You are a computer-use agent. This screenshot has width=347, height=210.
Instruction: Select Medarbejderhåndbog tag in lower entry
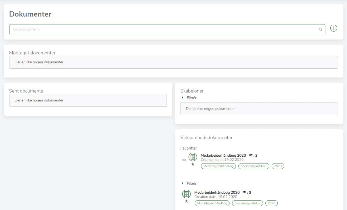click(212, 203)
